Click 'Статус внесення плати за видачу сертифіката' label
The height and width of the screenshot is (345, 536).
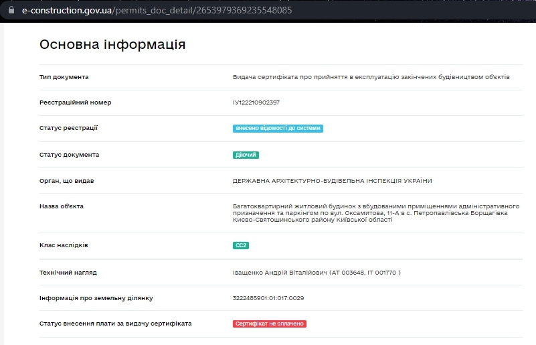click(116, 324)
